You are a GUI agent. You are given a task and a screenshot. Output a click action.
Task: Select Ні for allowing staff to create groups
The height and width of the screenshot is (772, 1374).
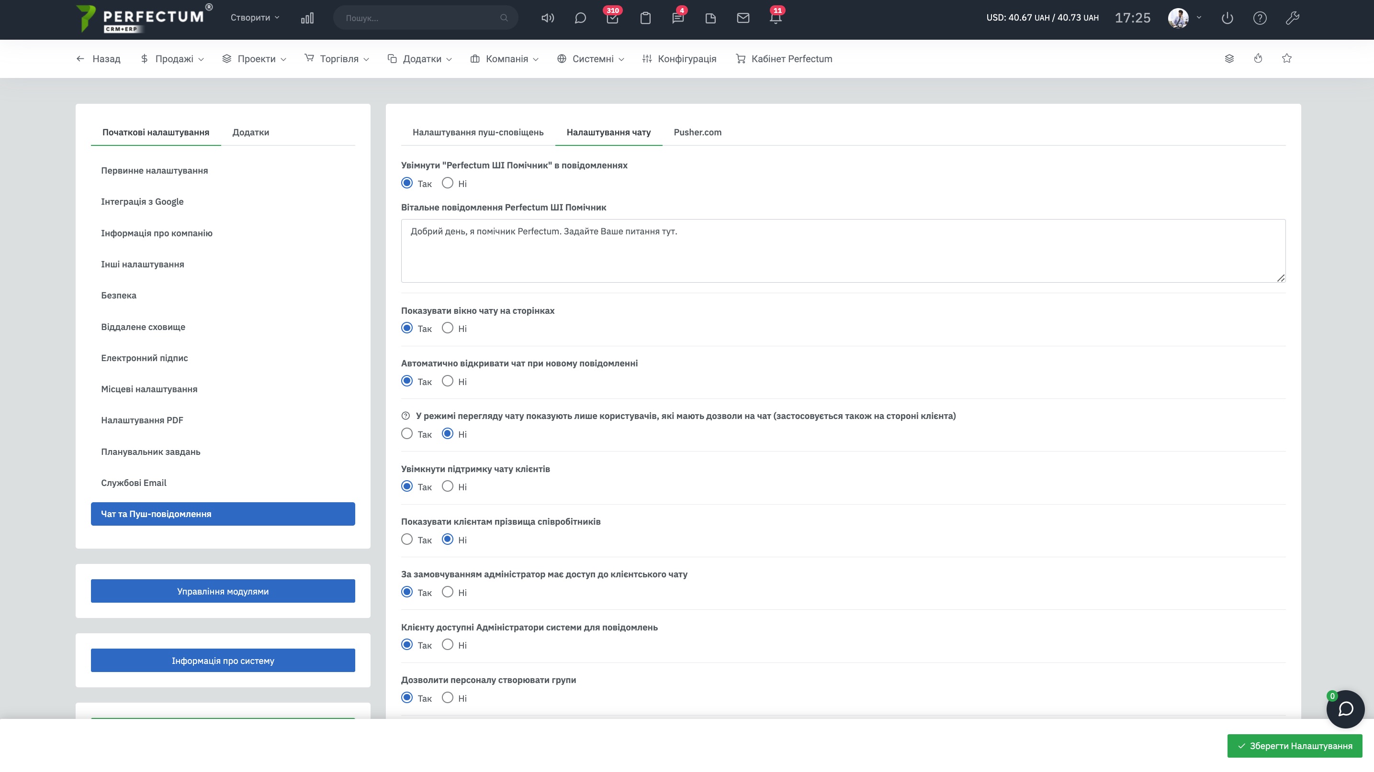click(448, 698)
